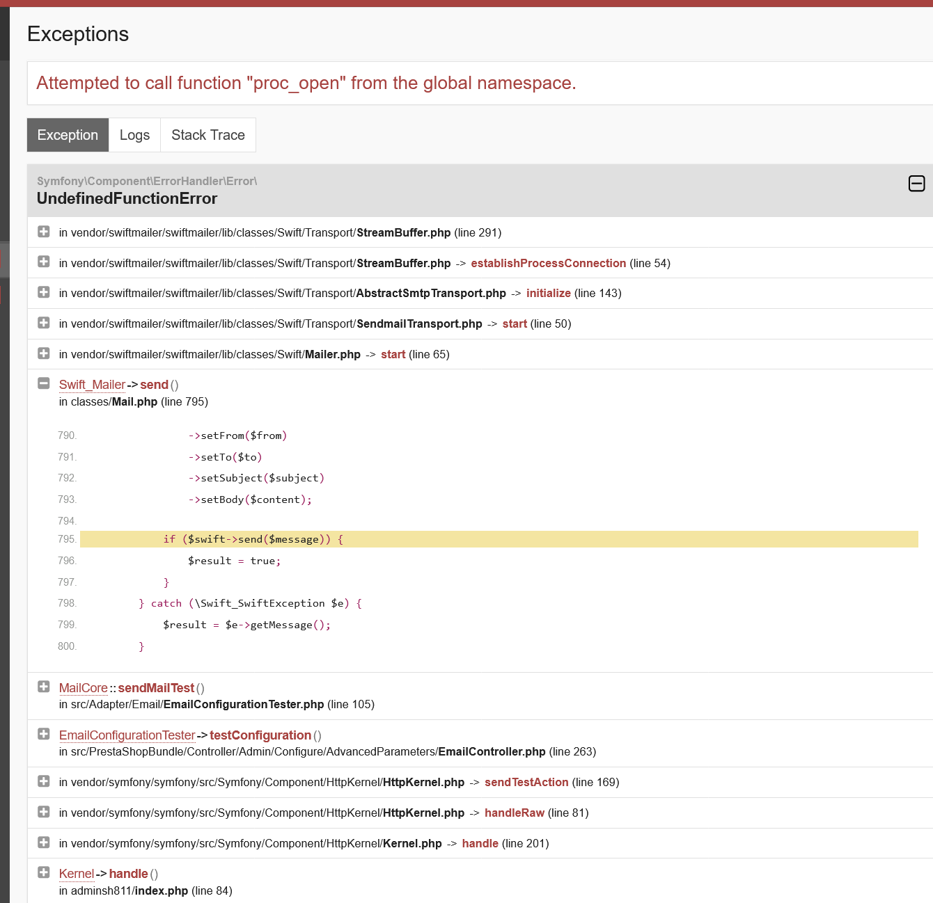Expand the Mailer.php start line 65 trace

[x=44, y=353]
